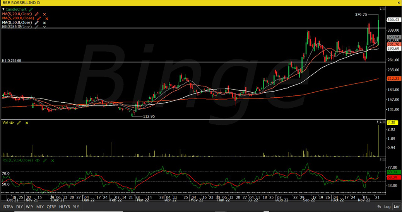Toggle percentage scale with % button
This screenshot has height=212, width=402.
379,207
